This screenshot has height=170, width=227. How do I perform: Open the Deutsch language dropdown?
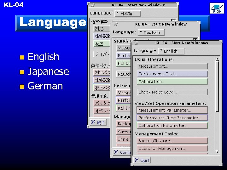click(151, 32)
